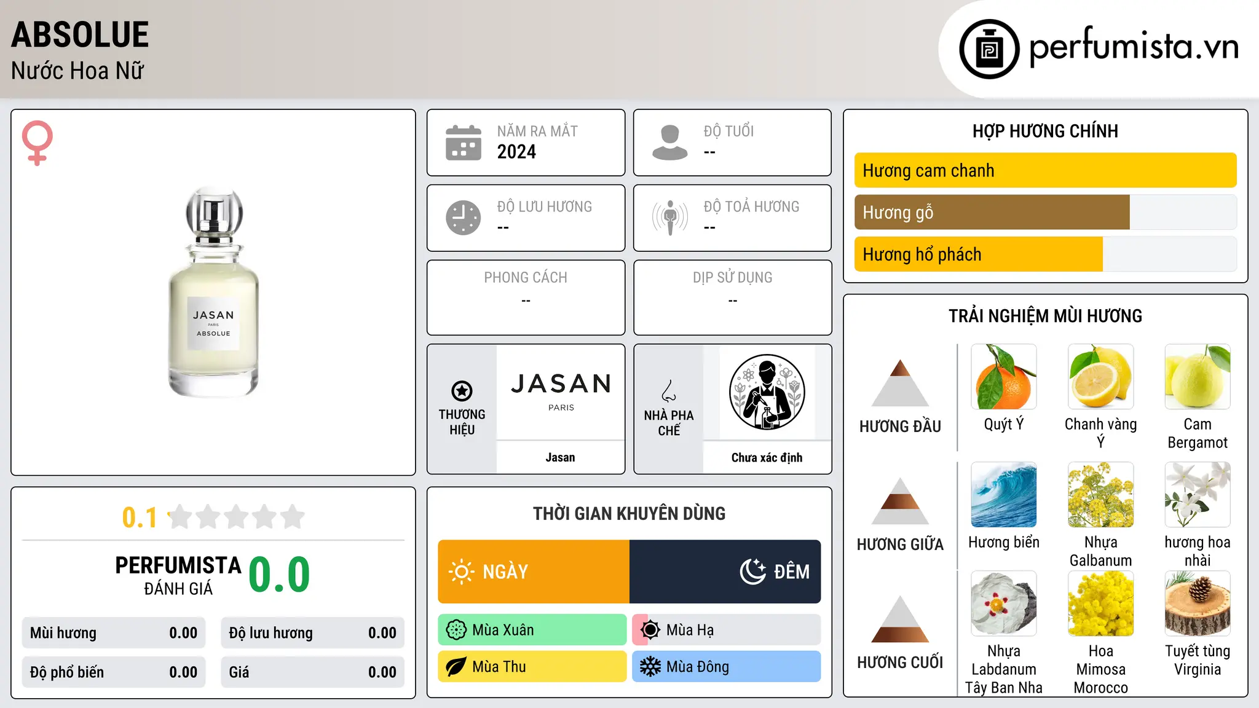1259x708 pixels.
Task: Click the calendar icon beside Năm ra mắt
Action: [464, 143]
